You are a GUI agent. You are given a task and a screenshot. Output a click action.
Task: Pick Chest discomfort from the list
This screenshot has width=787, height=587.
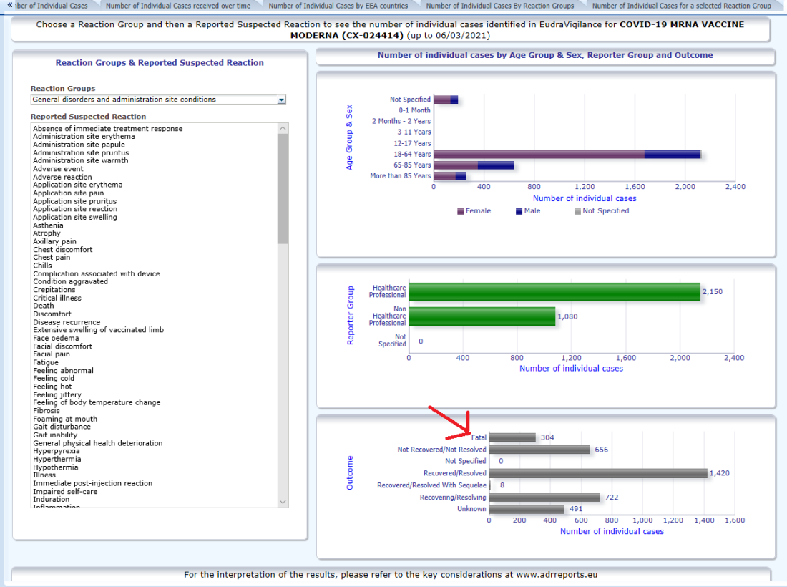pos(63,250)
